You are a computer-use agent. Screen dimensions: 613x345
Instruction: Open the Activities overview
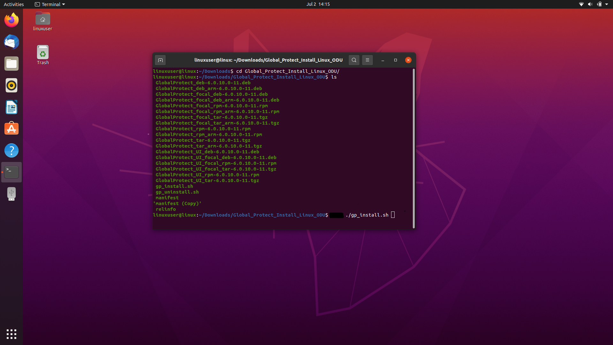click(14, 4)
